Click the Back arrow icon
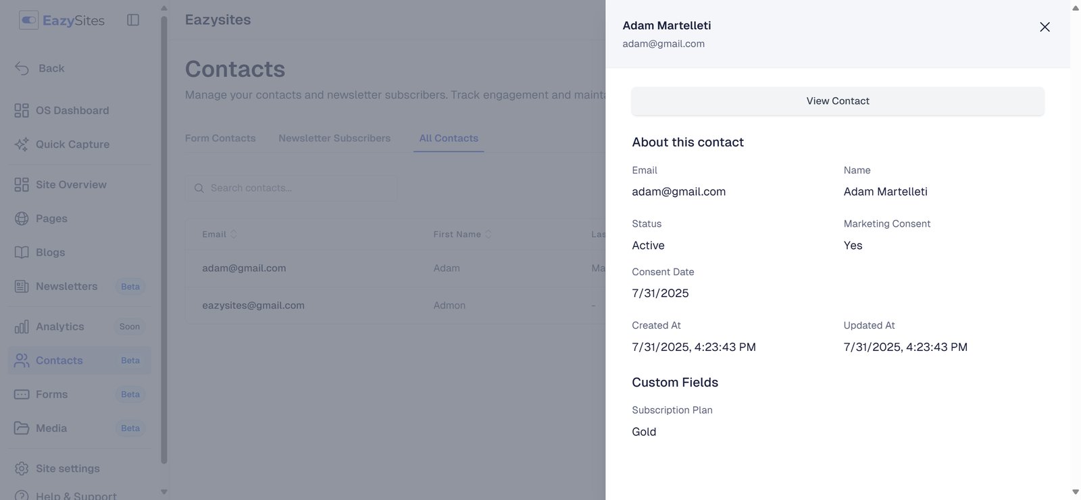The height and width of the screenshot is (500, 1081). point(22,68)
